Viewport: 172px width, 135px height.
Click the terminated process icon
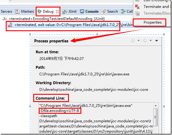[10, 25]
